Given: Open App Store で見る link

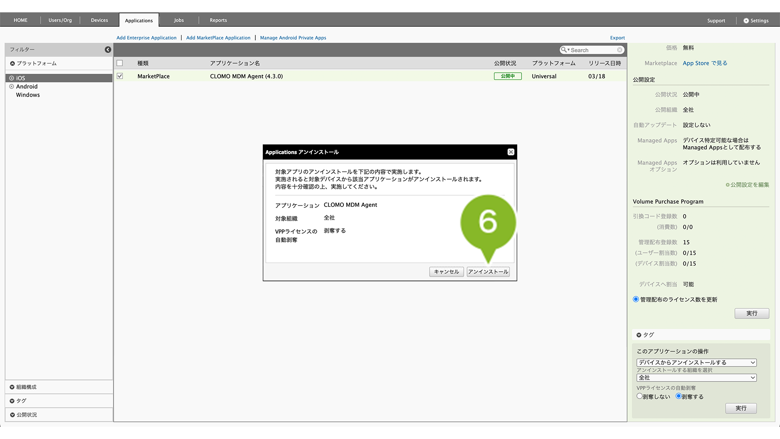Looking at the screenshot, I should 705,63.
